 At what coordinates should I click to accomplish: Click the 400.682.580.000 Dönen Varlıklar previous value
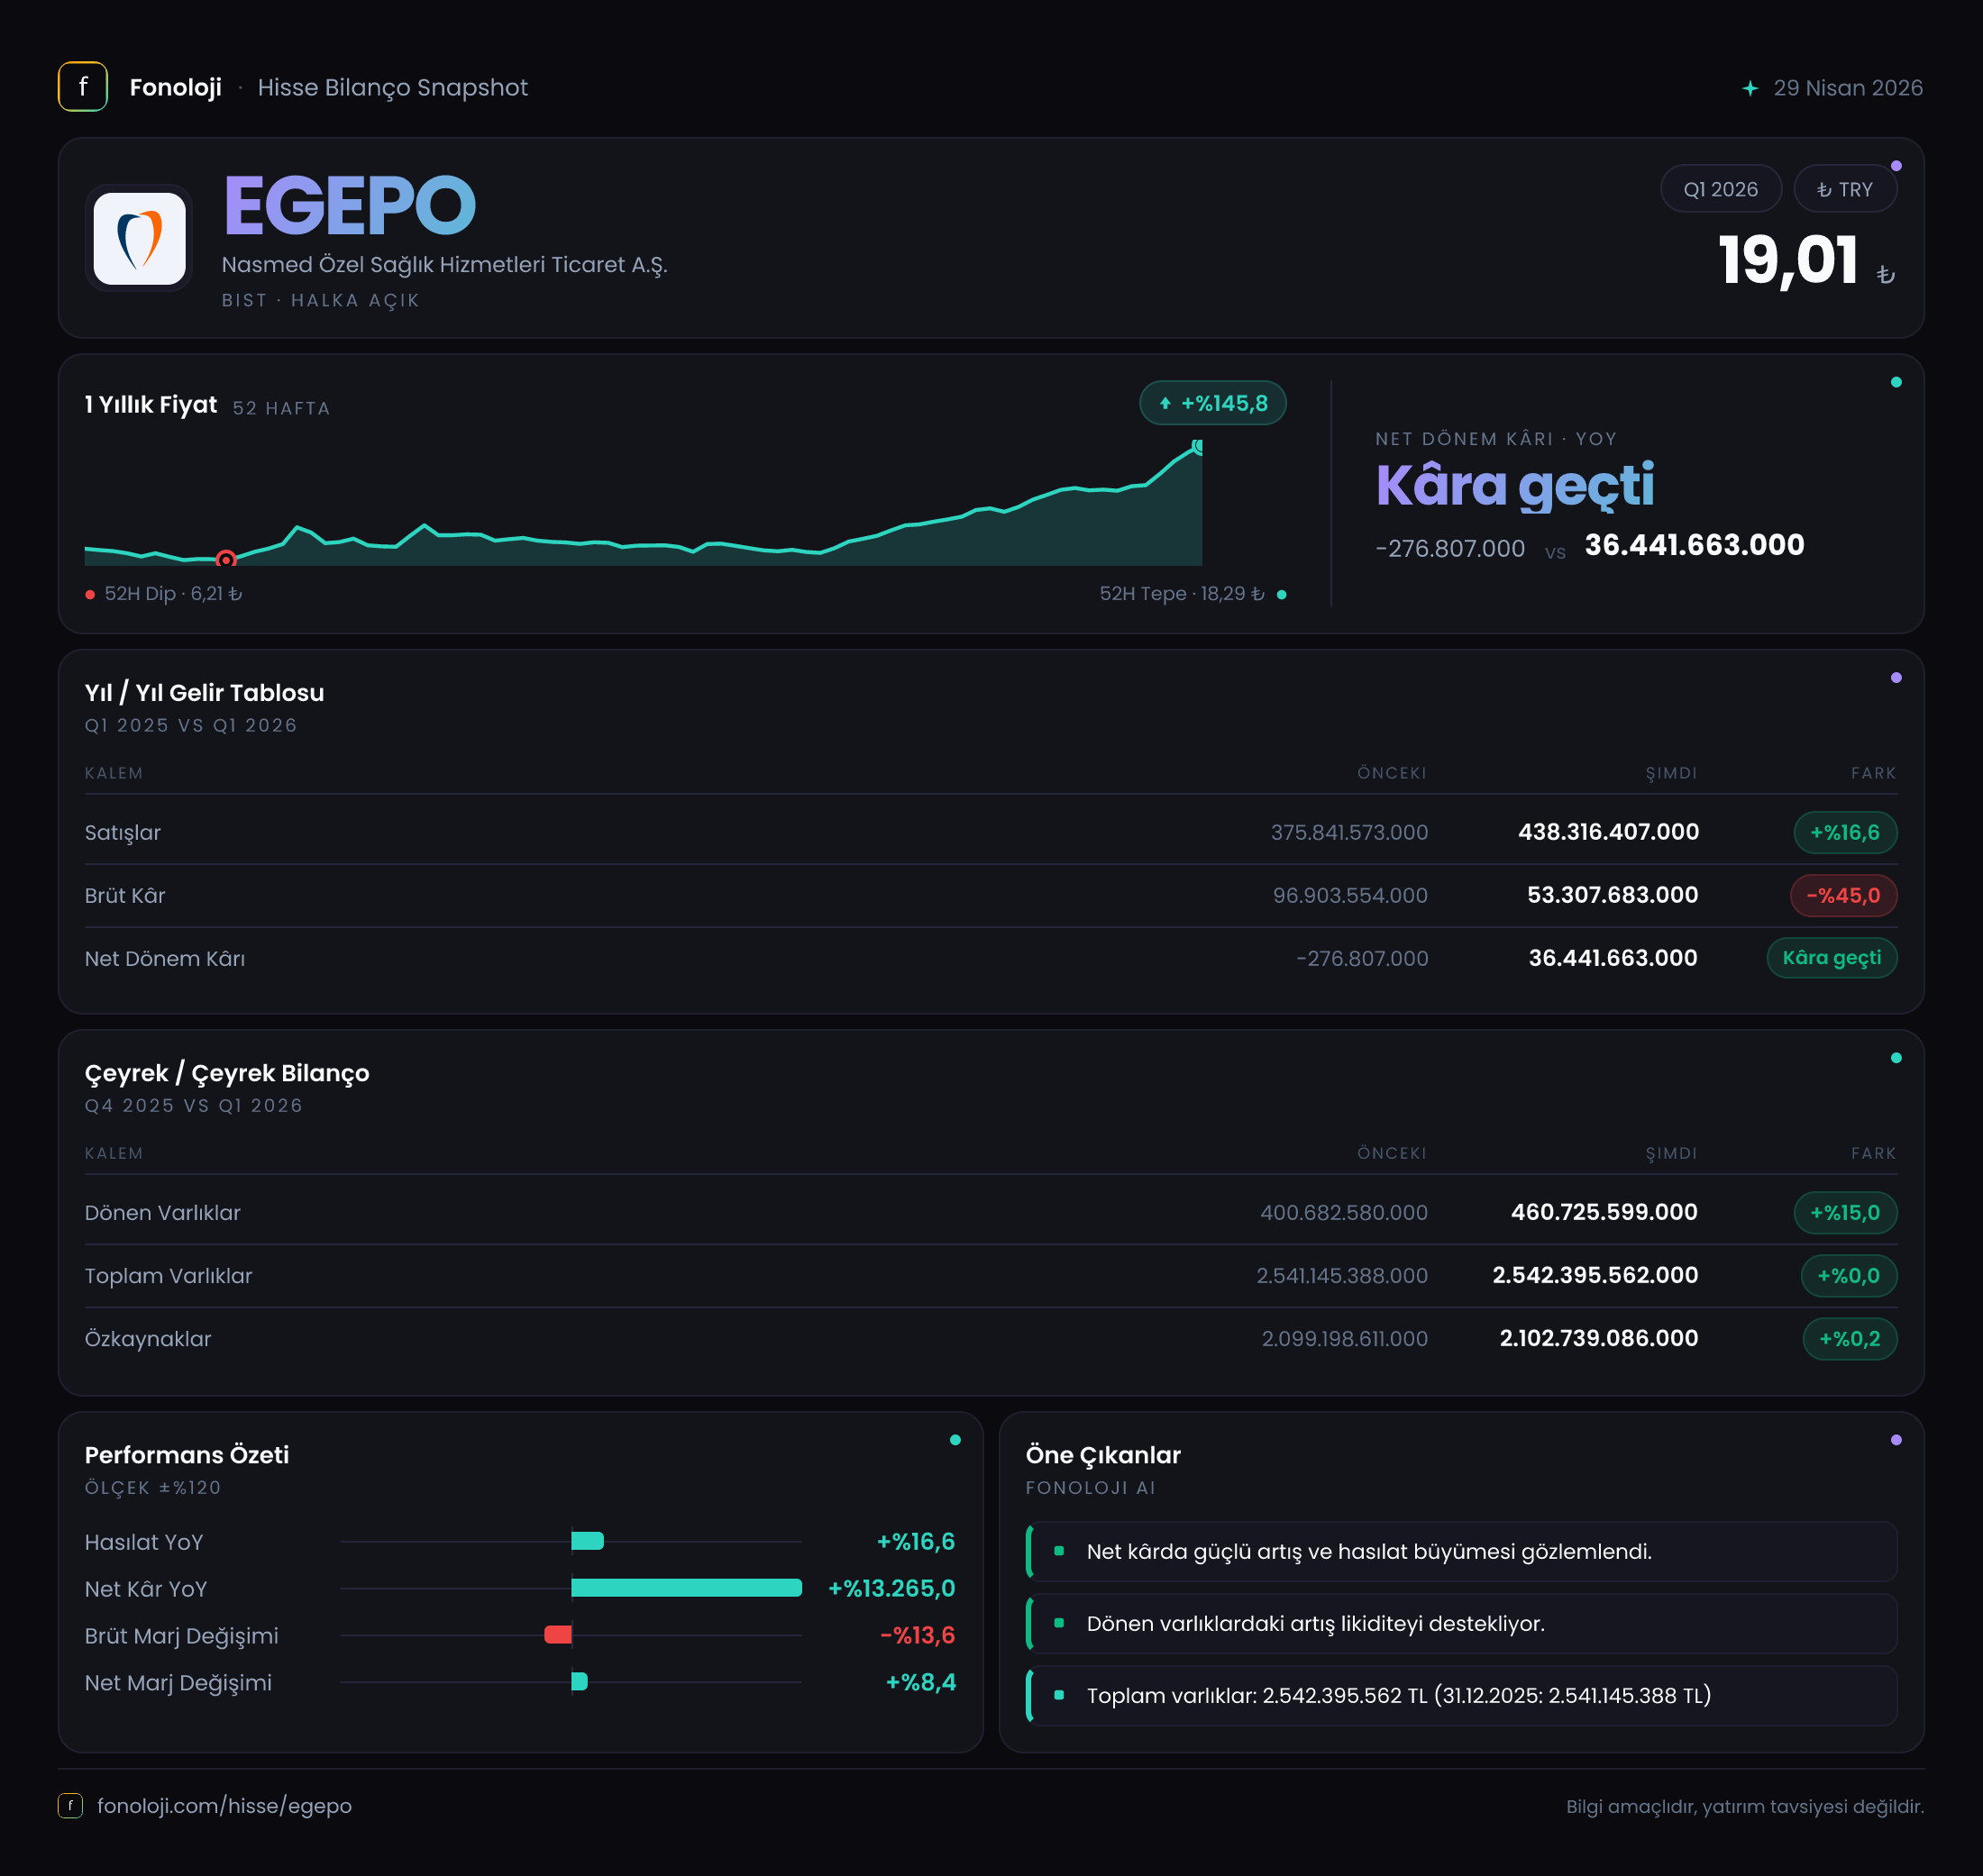point(1344,1212)
